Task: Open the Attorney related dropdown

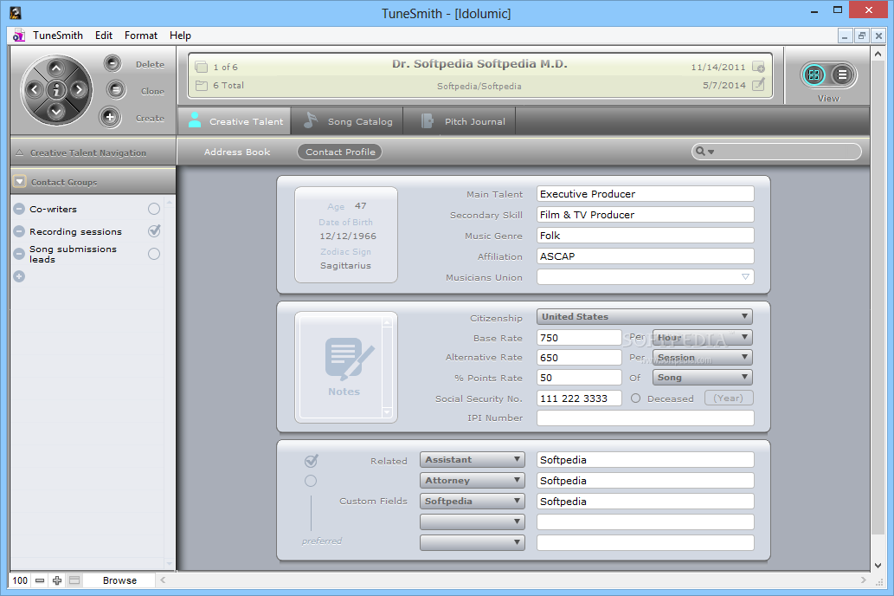Action: click(x=472, y=480)
